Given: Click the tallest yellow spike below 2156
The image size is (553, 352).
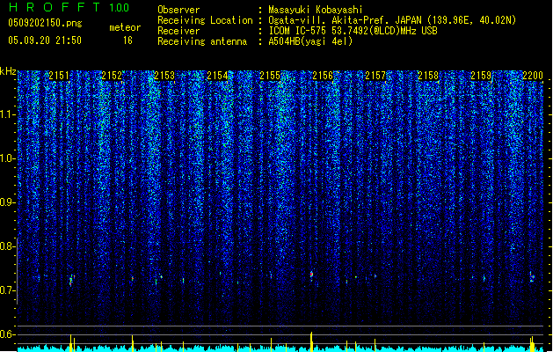Looking at the screenshot, I should point(311,341).
